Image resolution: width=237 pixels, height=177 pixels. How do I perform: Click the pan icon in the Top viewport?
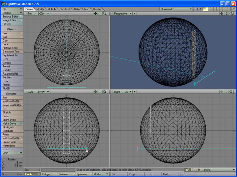tap(95, 13)
